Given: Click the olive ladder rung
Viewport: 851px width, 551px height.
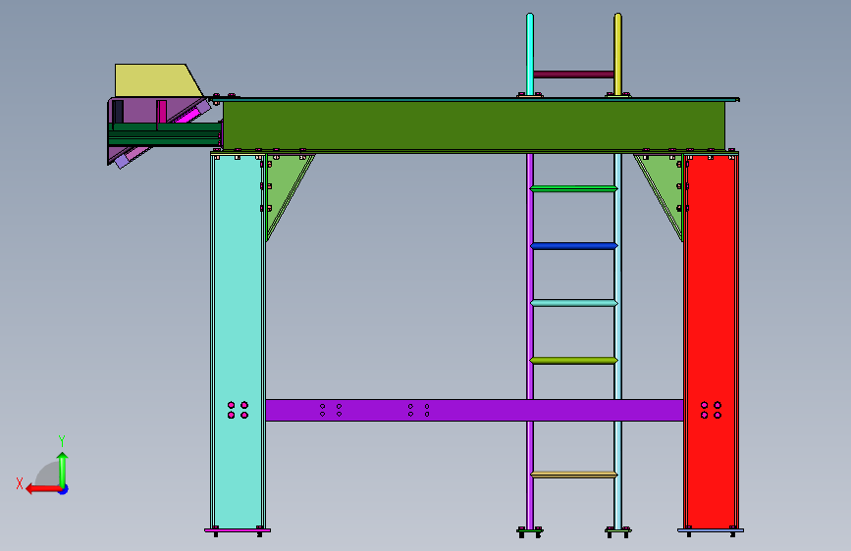Looking at the screenshot, I should 573,360.
